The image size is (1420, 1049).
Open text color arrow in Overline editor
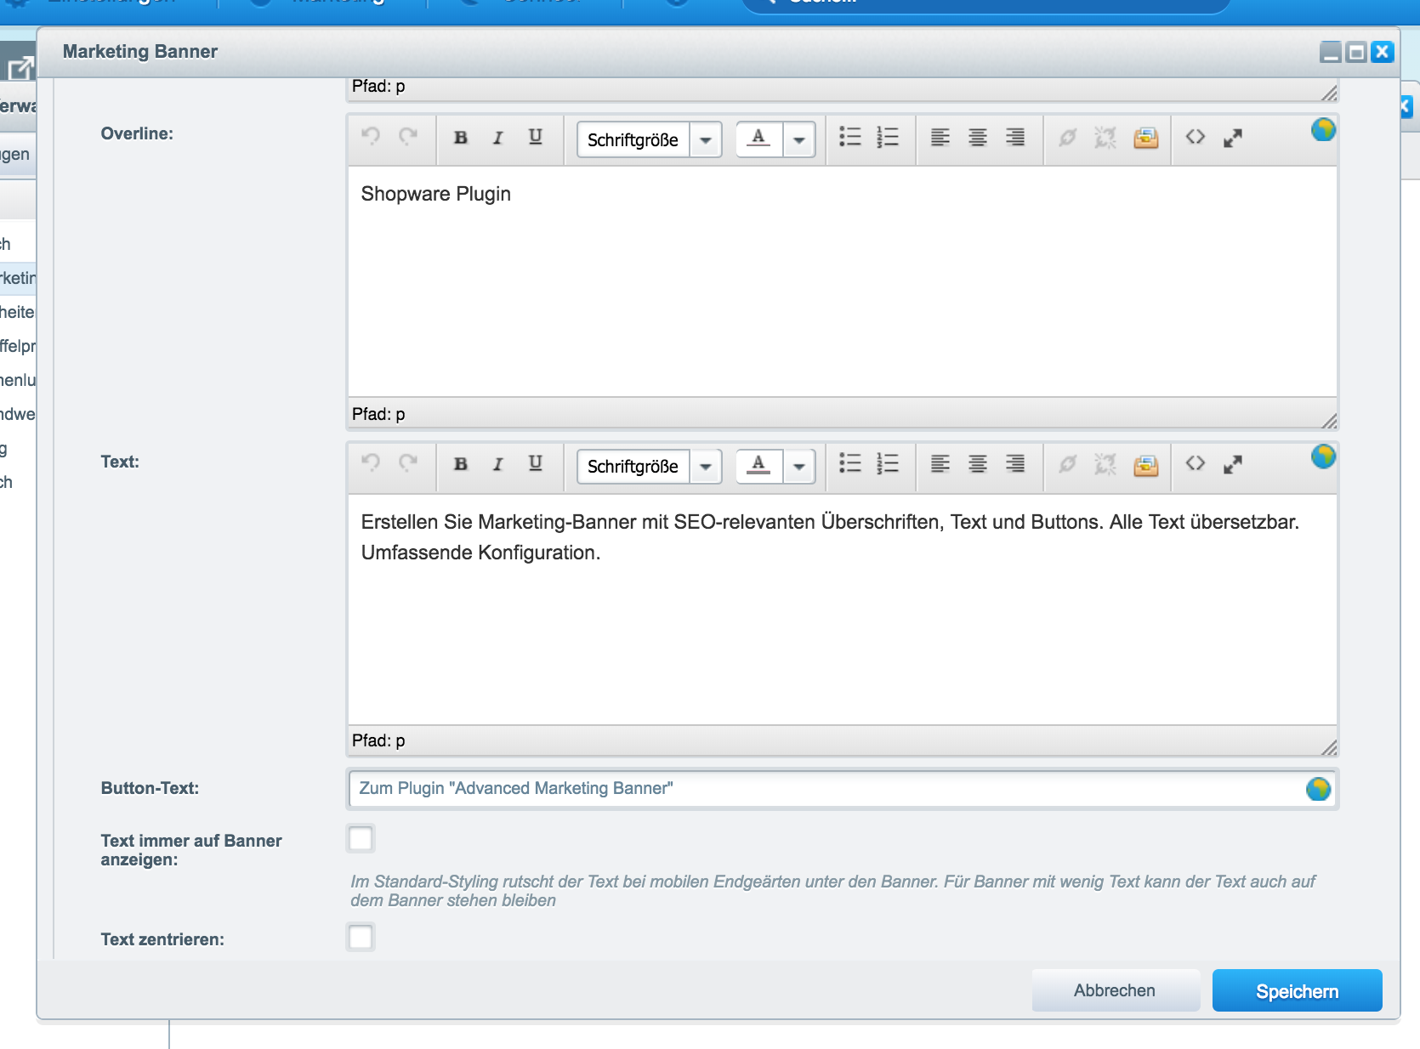point(799,139)
